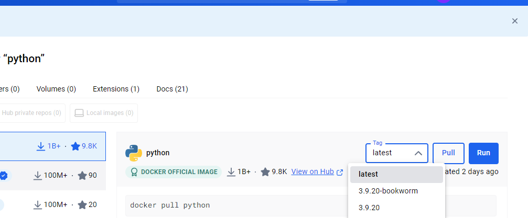Switch to the Extensions (1) tab
528x218 pixels.
pyautogui.click(x=116, y=89)
